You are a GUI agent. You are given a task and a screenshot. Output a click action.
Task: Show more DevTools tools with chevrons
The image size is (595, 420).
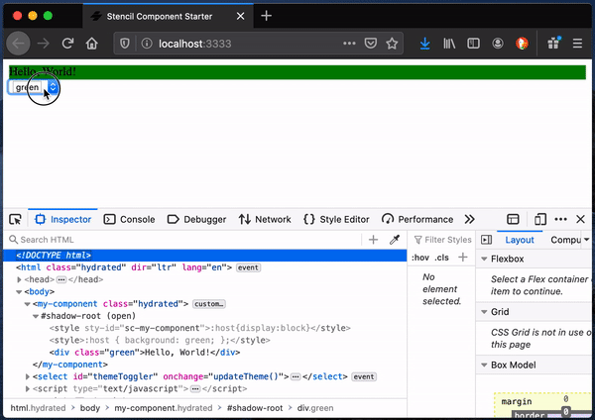coord(469,219)
